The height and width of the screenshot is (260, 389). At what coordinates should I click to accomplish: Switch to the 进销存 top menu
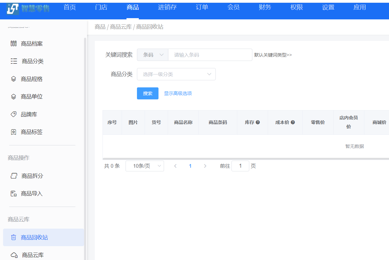pyautogui.click(x=167, y=7)
